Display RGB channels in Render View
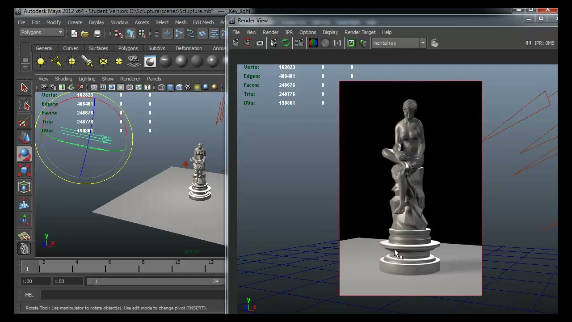Image resolution: width=572 pixels, height=322 pixels. click(313, 43)
